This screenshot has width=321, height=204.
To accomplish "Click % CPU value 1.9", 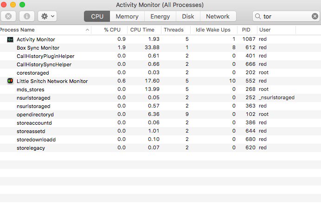I will tap(122, 47).
